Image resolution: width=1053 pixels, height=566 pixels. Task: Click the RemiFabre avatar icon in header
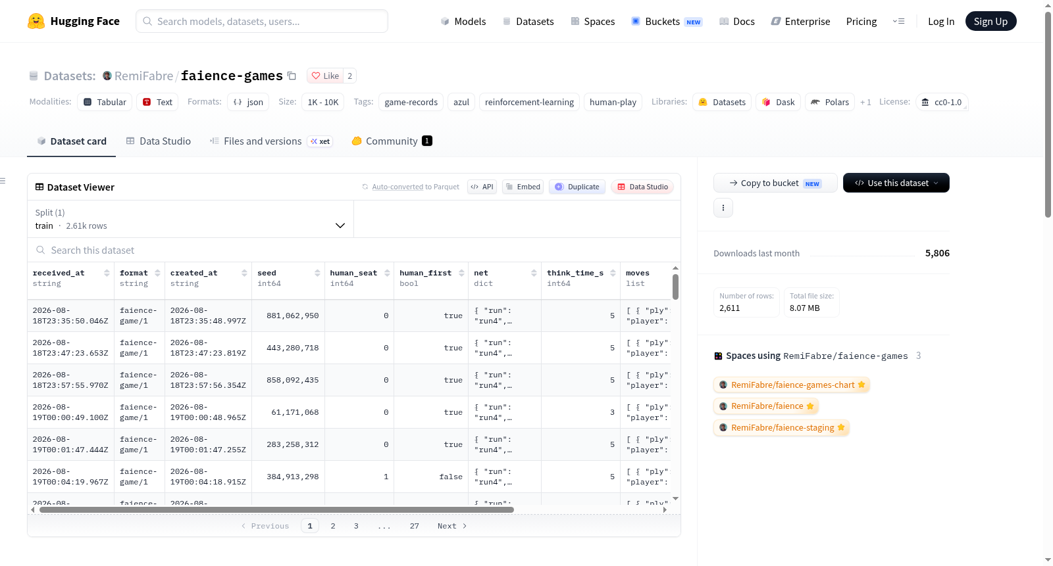point(107,76)
